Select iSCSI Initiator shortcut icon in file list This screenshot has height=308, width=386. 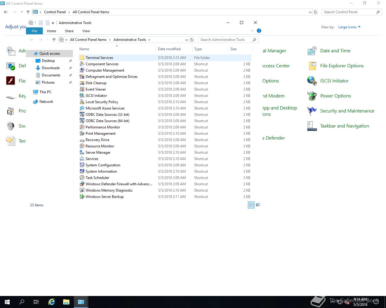pos(82,96)
